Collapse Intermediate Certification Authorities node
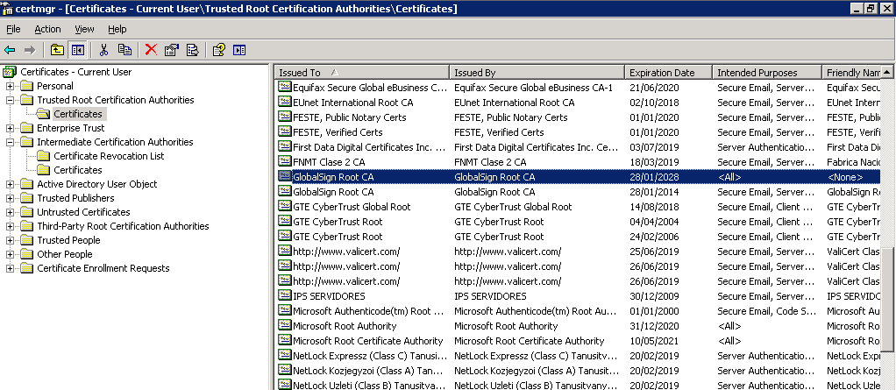Image resolution: width=896 pixels, height=390 pixels. 11,142
